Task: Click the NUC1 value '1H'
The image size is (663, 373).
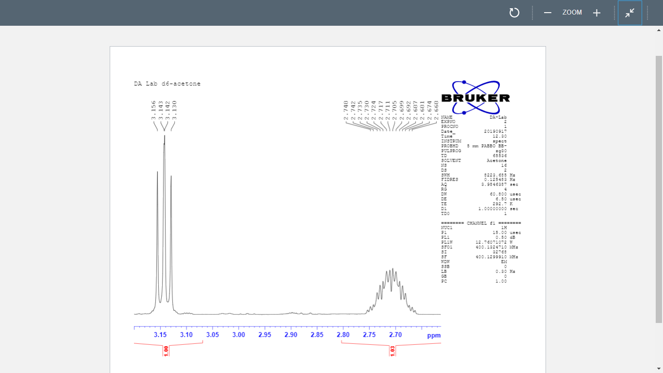Action: click(504, 227)
